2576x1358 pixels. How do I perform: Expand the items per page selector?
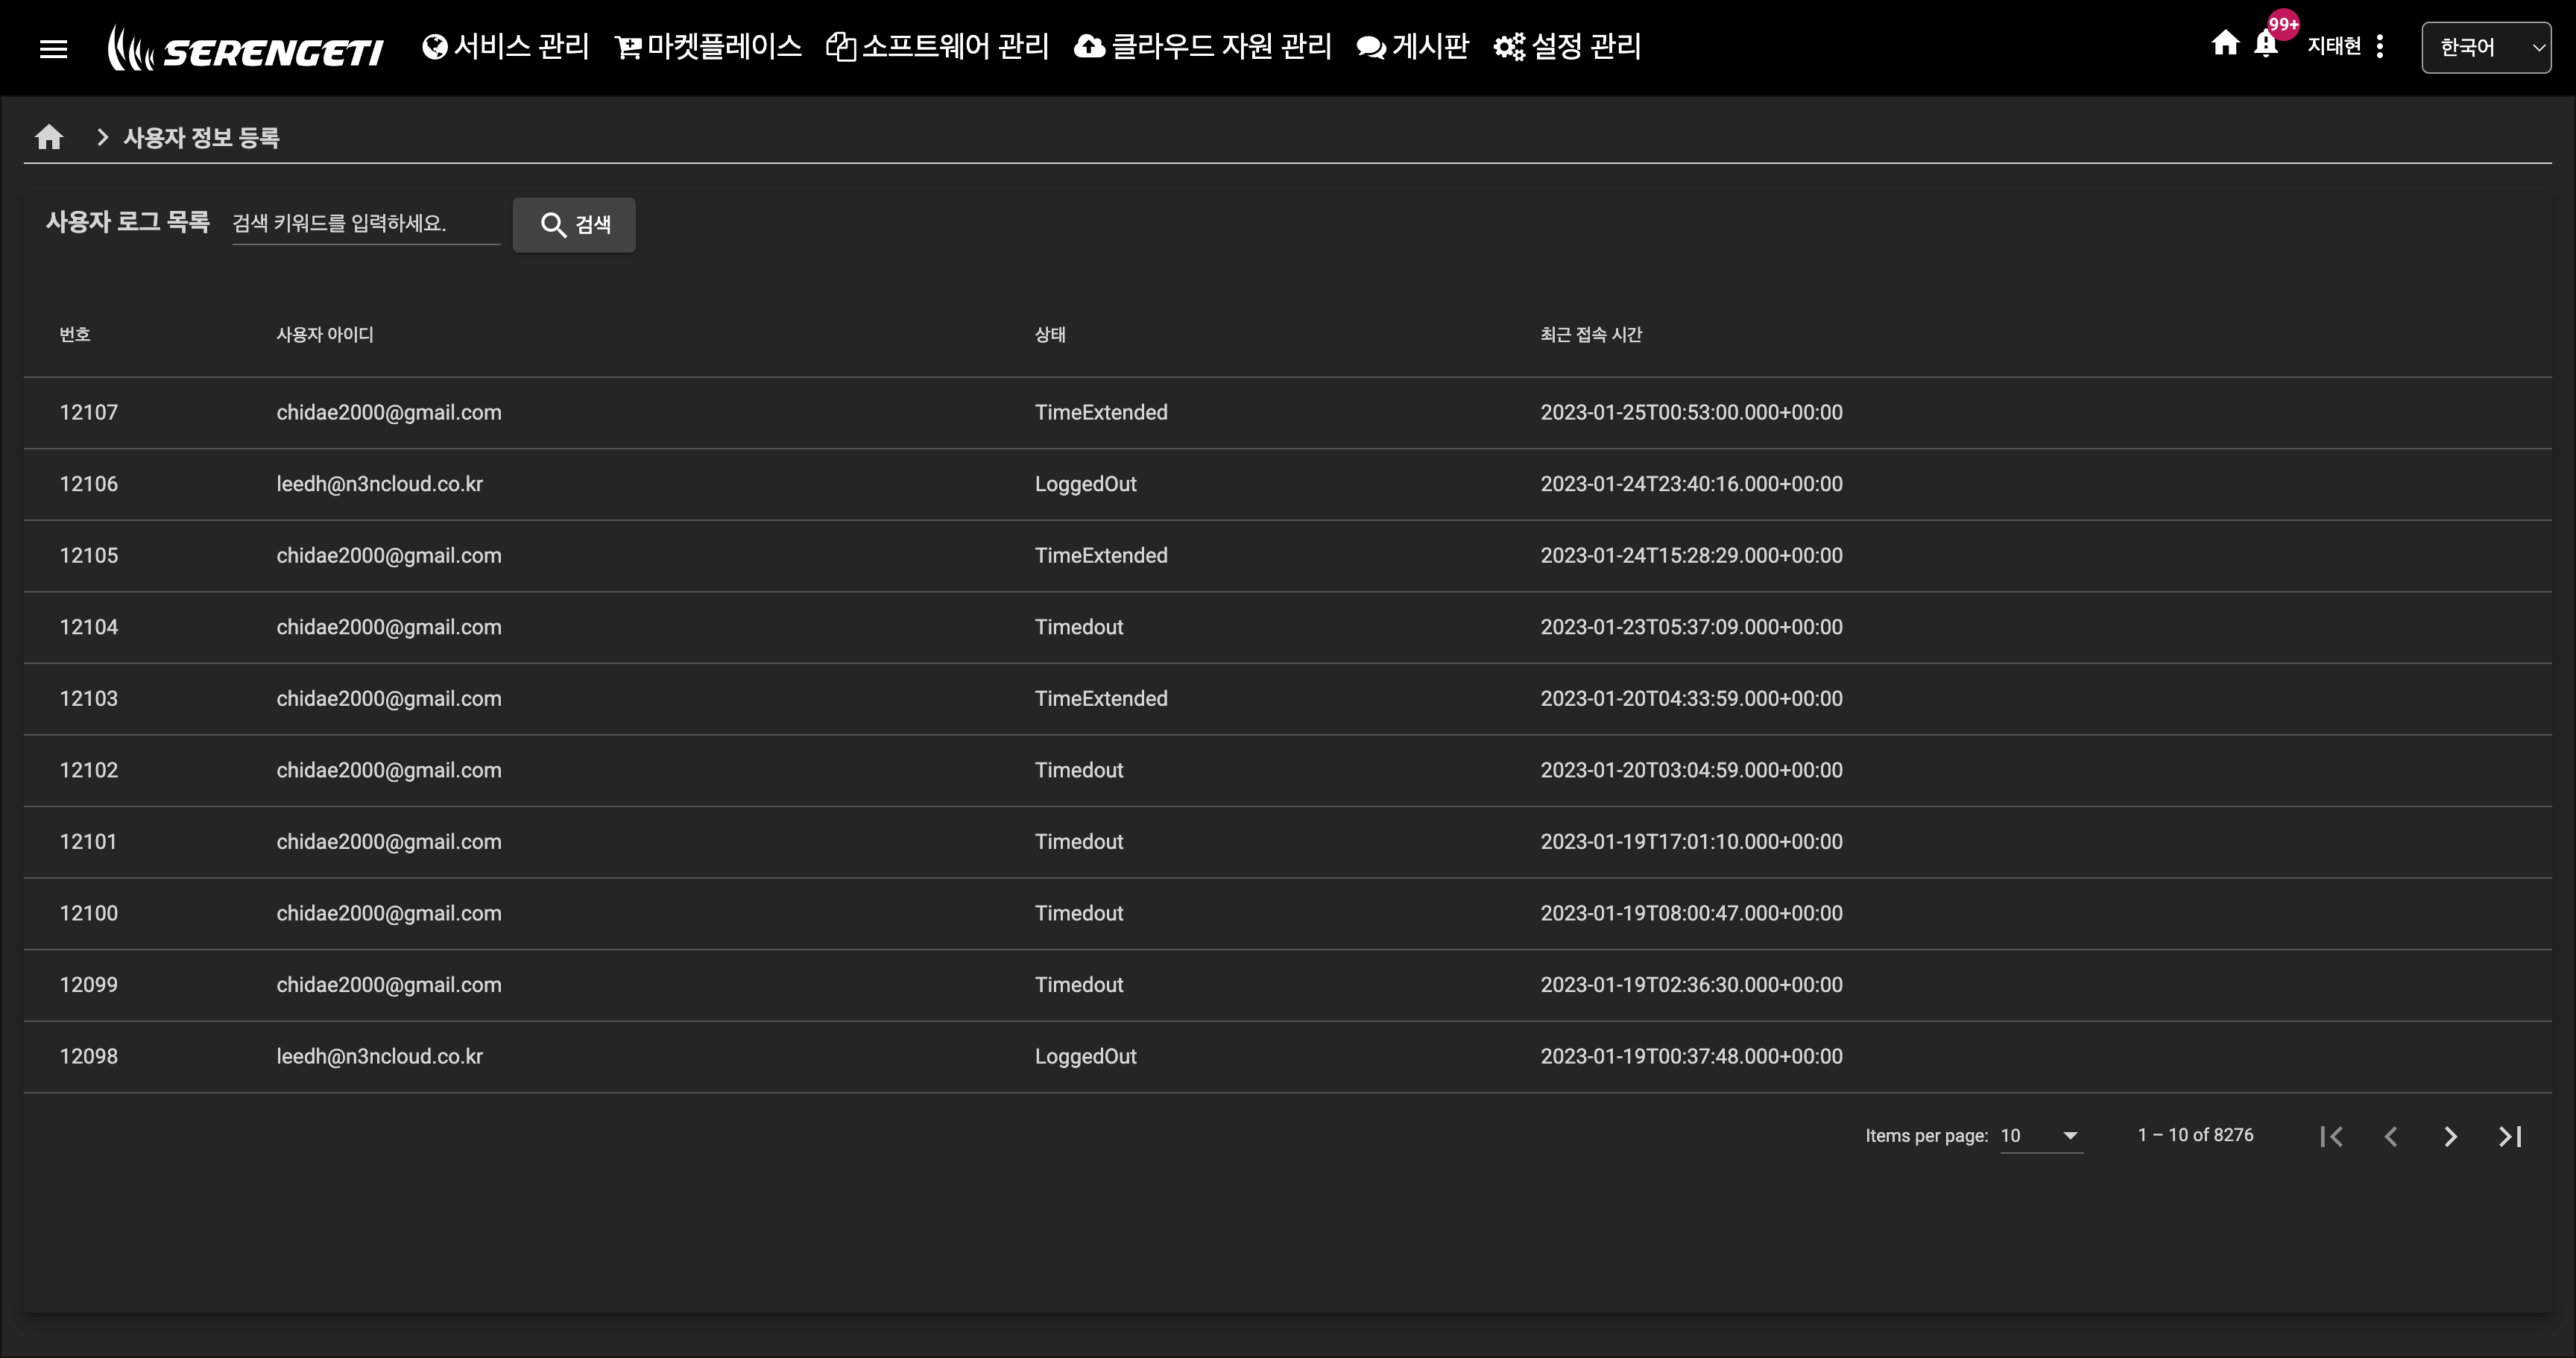click(x=2040, y=1135)
